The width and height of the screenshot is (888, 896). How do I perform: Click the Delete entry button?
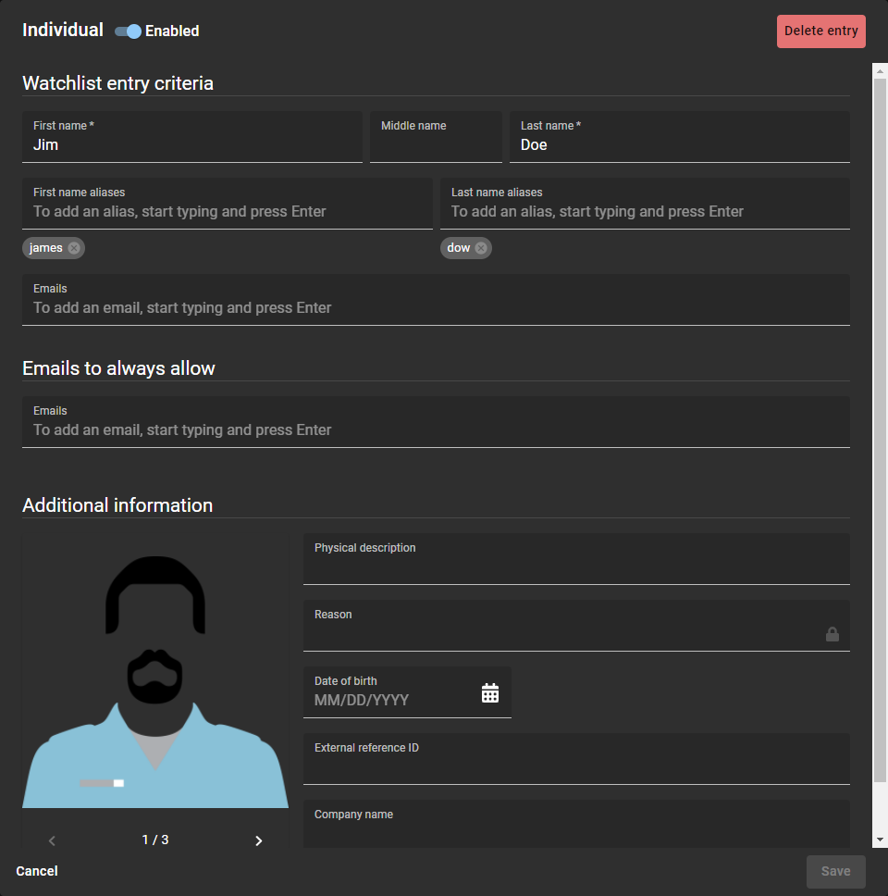coord(820,31)
